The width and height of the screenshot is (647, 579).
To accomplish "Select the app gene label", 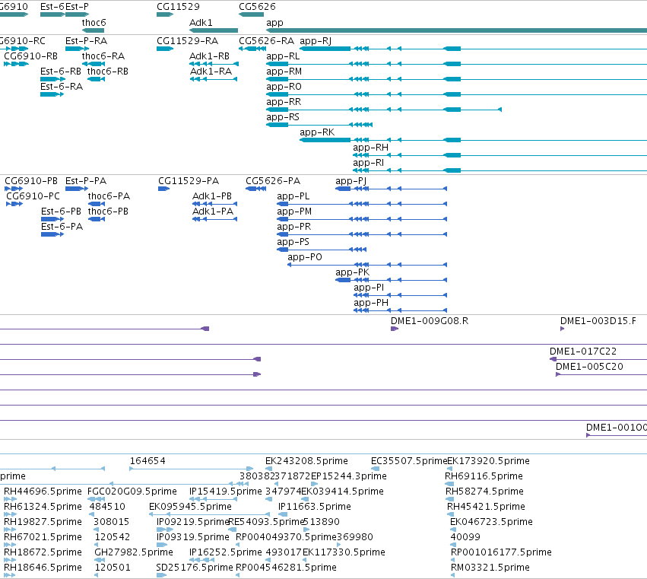I will (274, 23).
